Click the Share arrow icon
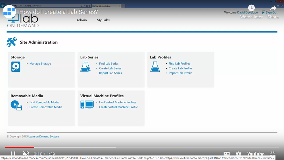The height and width of the screenshot is (160, 284). coord(273,8)
